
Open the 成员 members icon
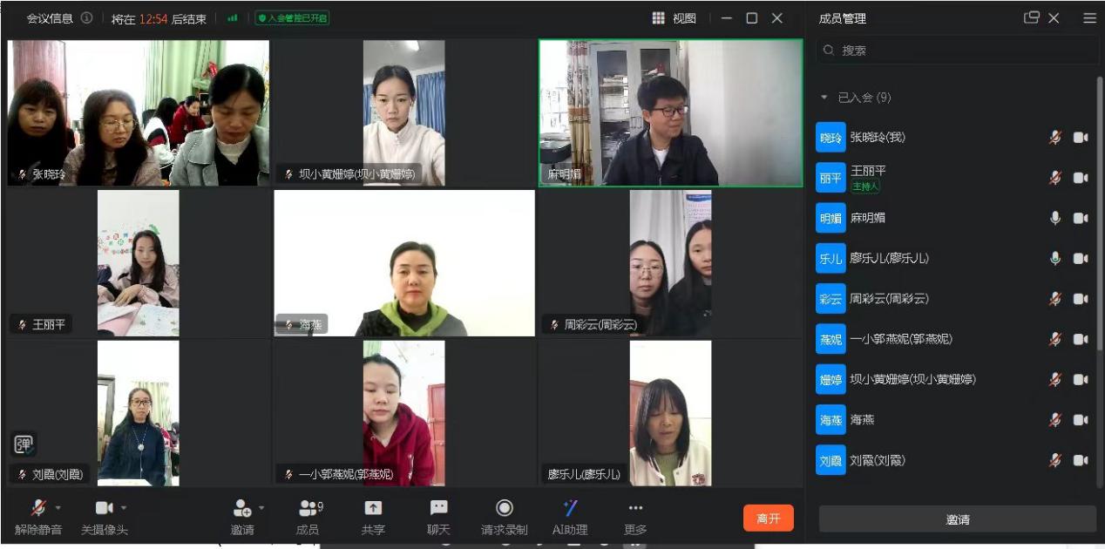pyautogui.click(x=308, y=509)
